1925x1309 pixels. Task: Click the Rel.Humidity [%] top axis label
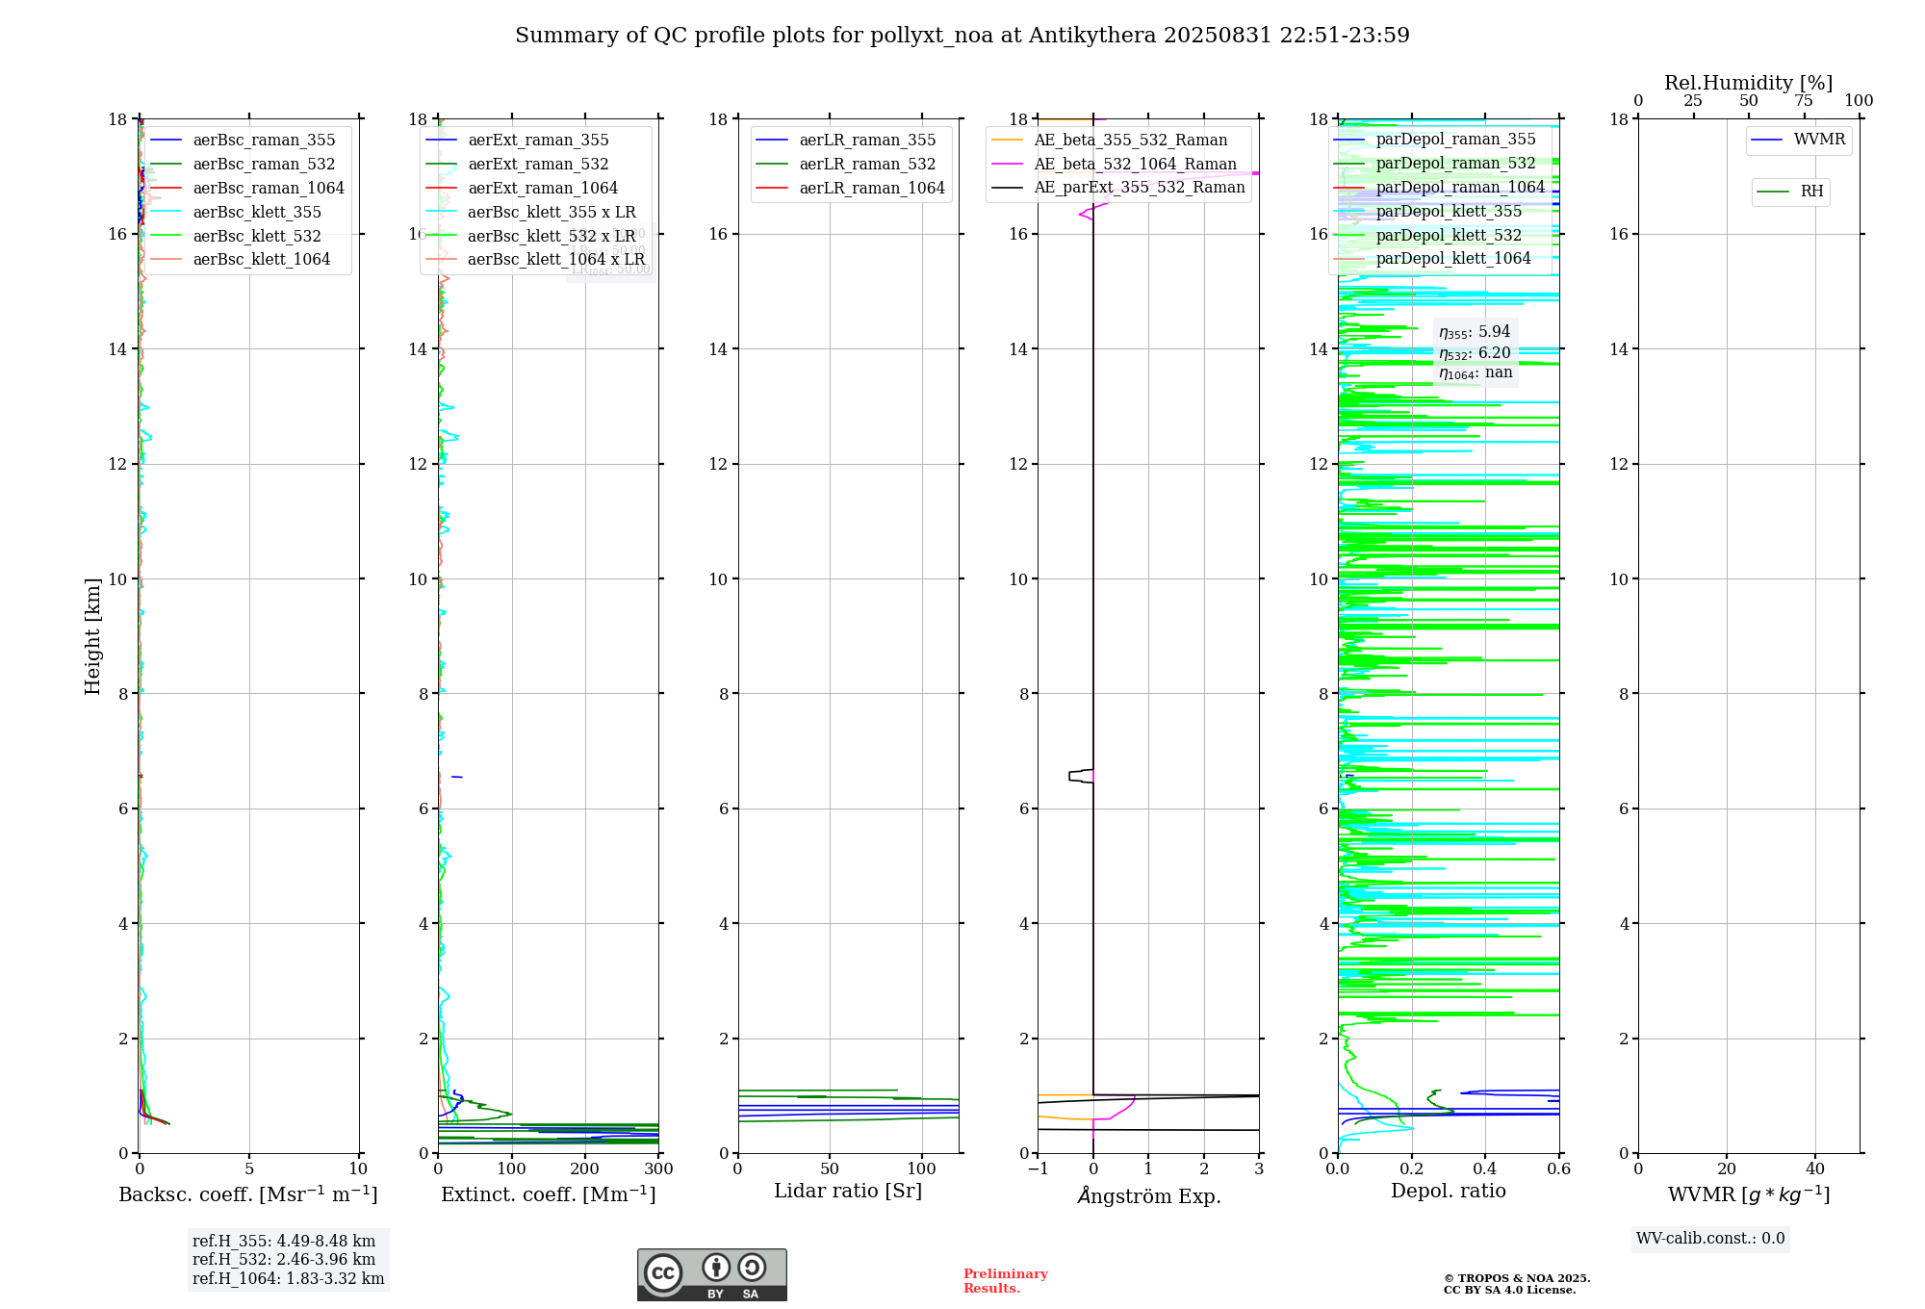coord(1749,84)
